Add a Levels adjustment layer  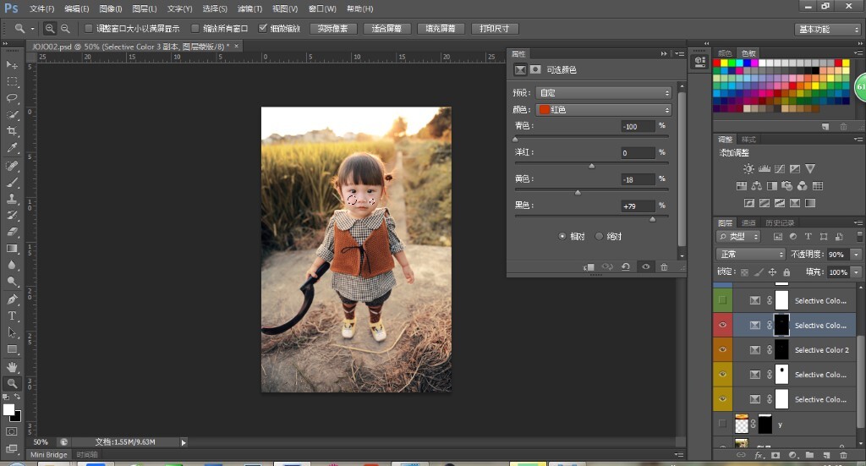(764, 169)
